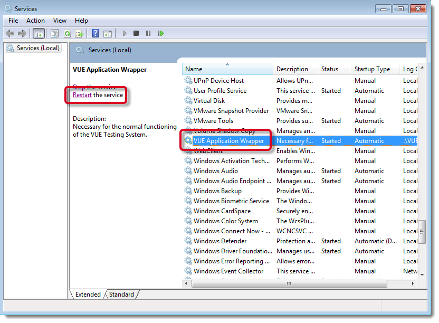This screenshot has width=439, height=323.
Task: Select the gear icon for VMware Tools
Action: [188, 121]
